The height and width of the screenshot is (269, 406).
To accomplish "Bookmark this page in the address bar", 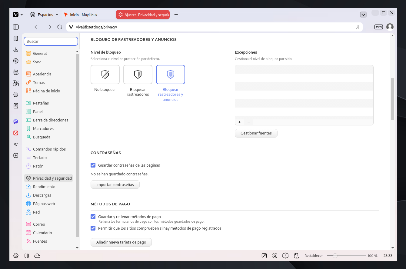I will (357, 27).
